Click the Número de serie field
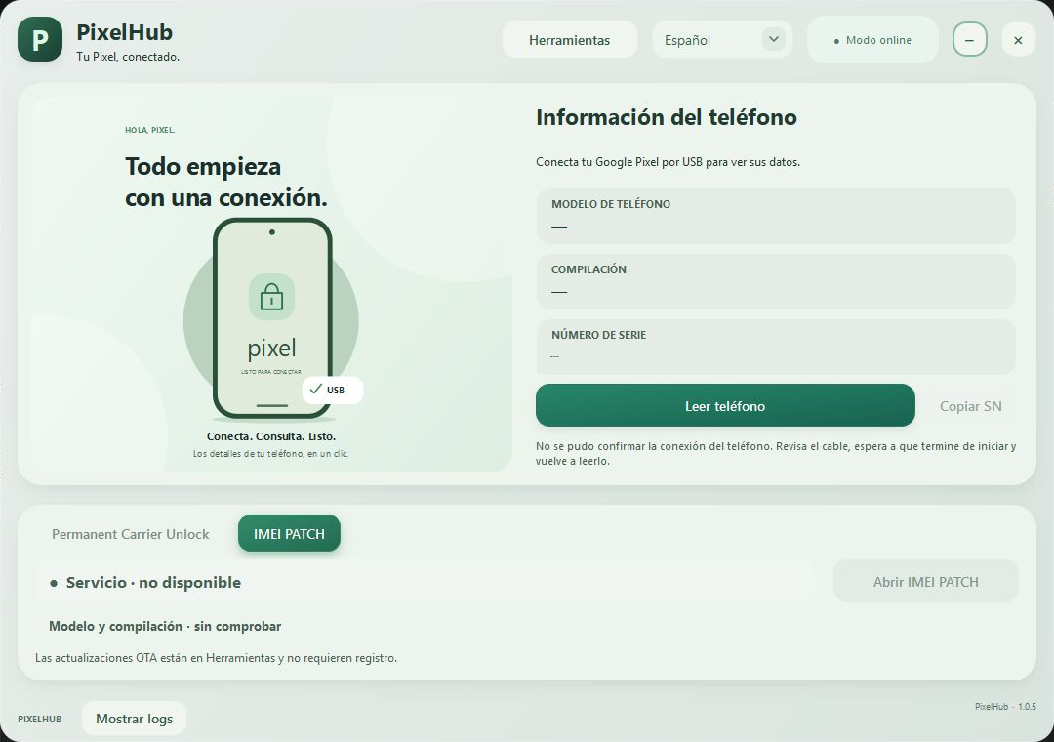Viewport: 1054px width, 742px height. point(776,347)
